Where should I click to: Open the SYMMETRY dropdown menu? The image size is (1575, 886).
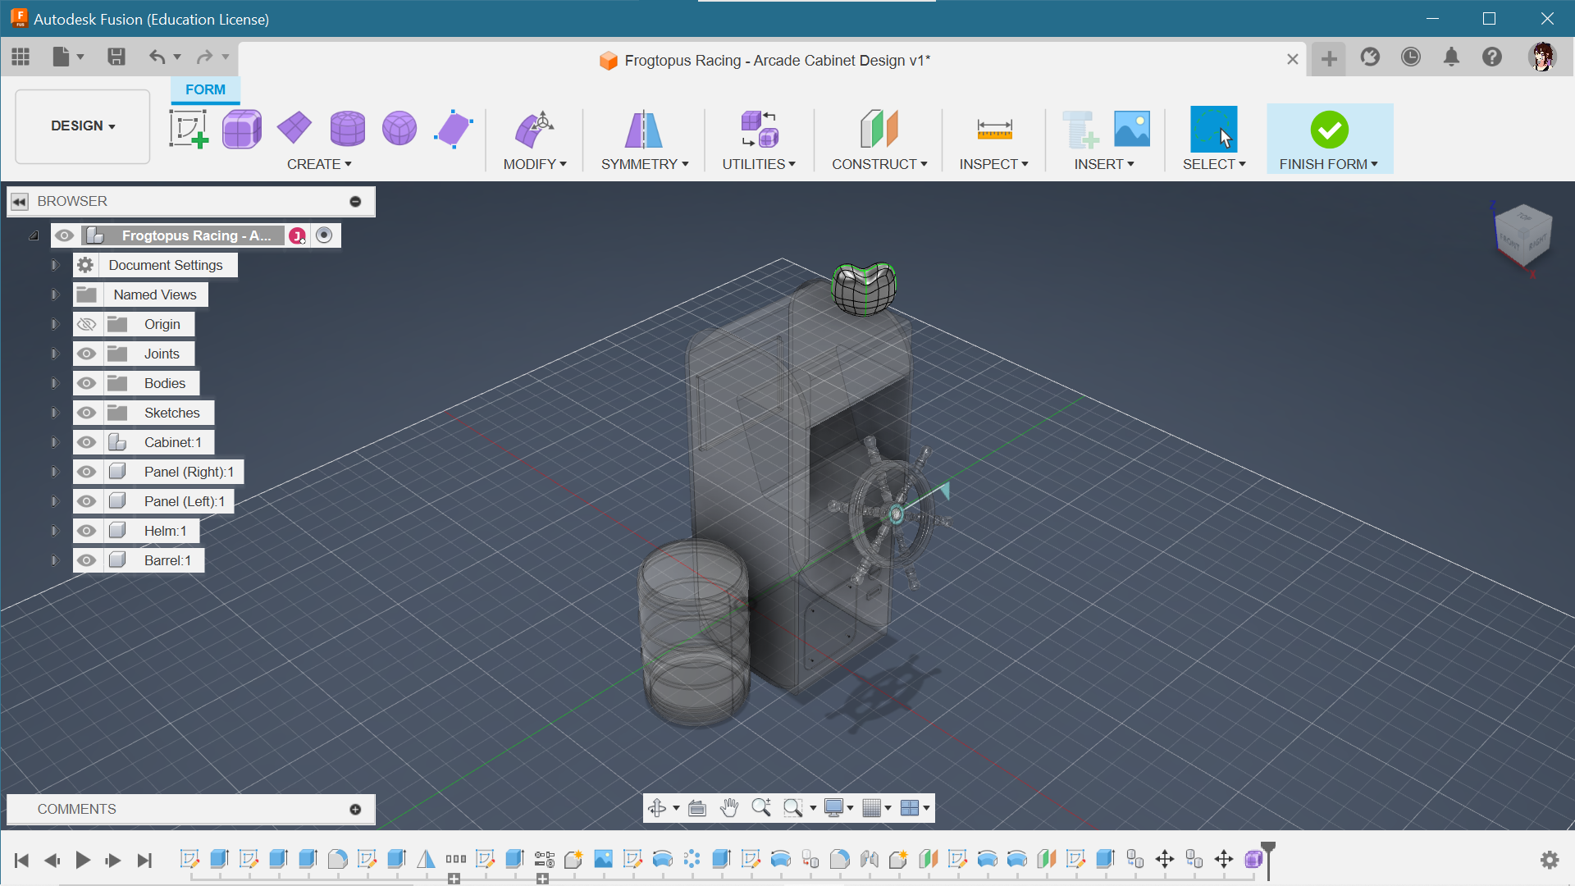645,164
